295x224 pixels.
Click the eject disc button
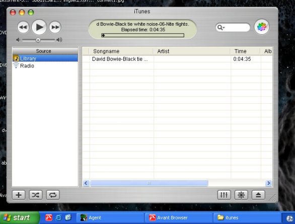coord(258,195)
